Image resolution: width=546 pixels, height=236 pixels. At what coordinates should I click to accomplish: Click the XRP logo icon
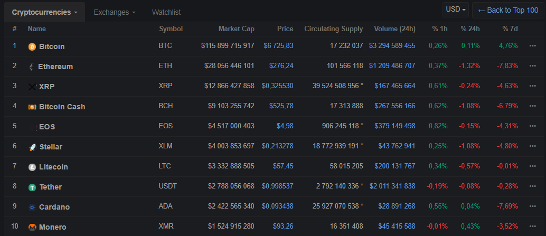pos(33,87)
